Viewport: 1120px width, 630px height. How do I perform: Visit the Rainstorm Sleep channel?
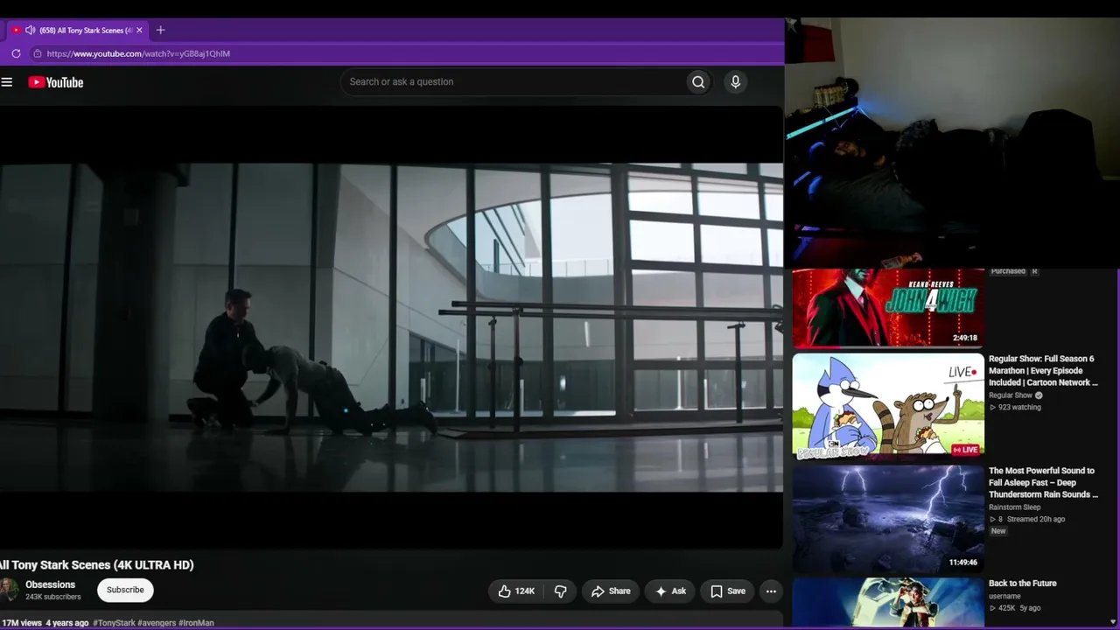(1015, 507)
